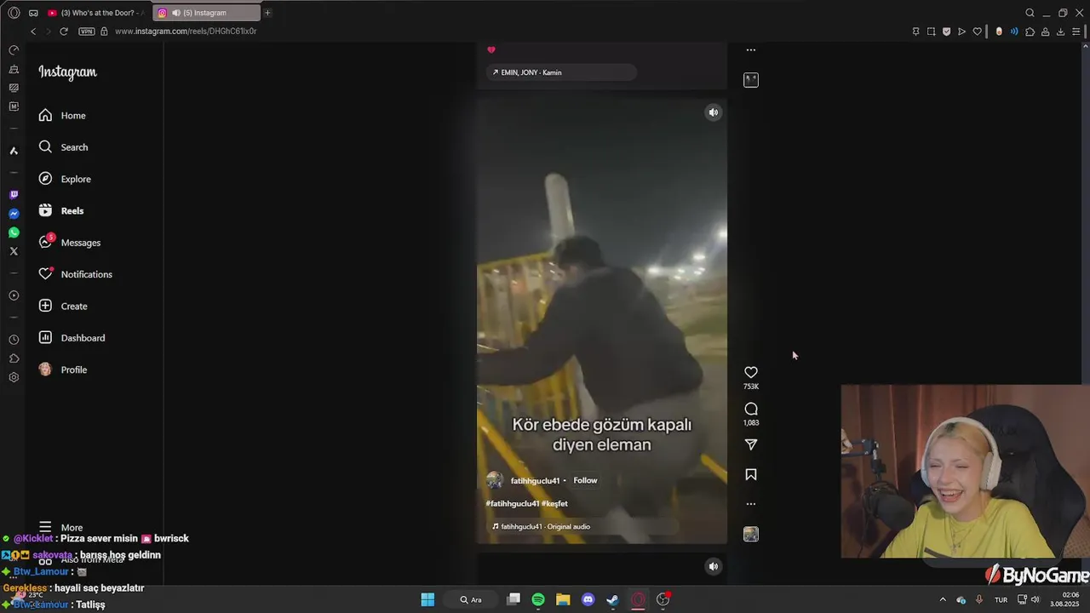Open browser downloads icon

(x=1060, y=32)
